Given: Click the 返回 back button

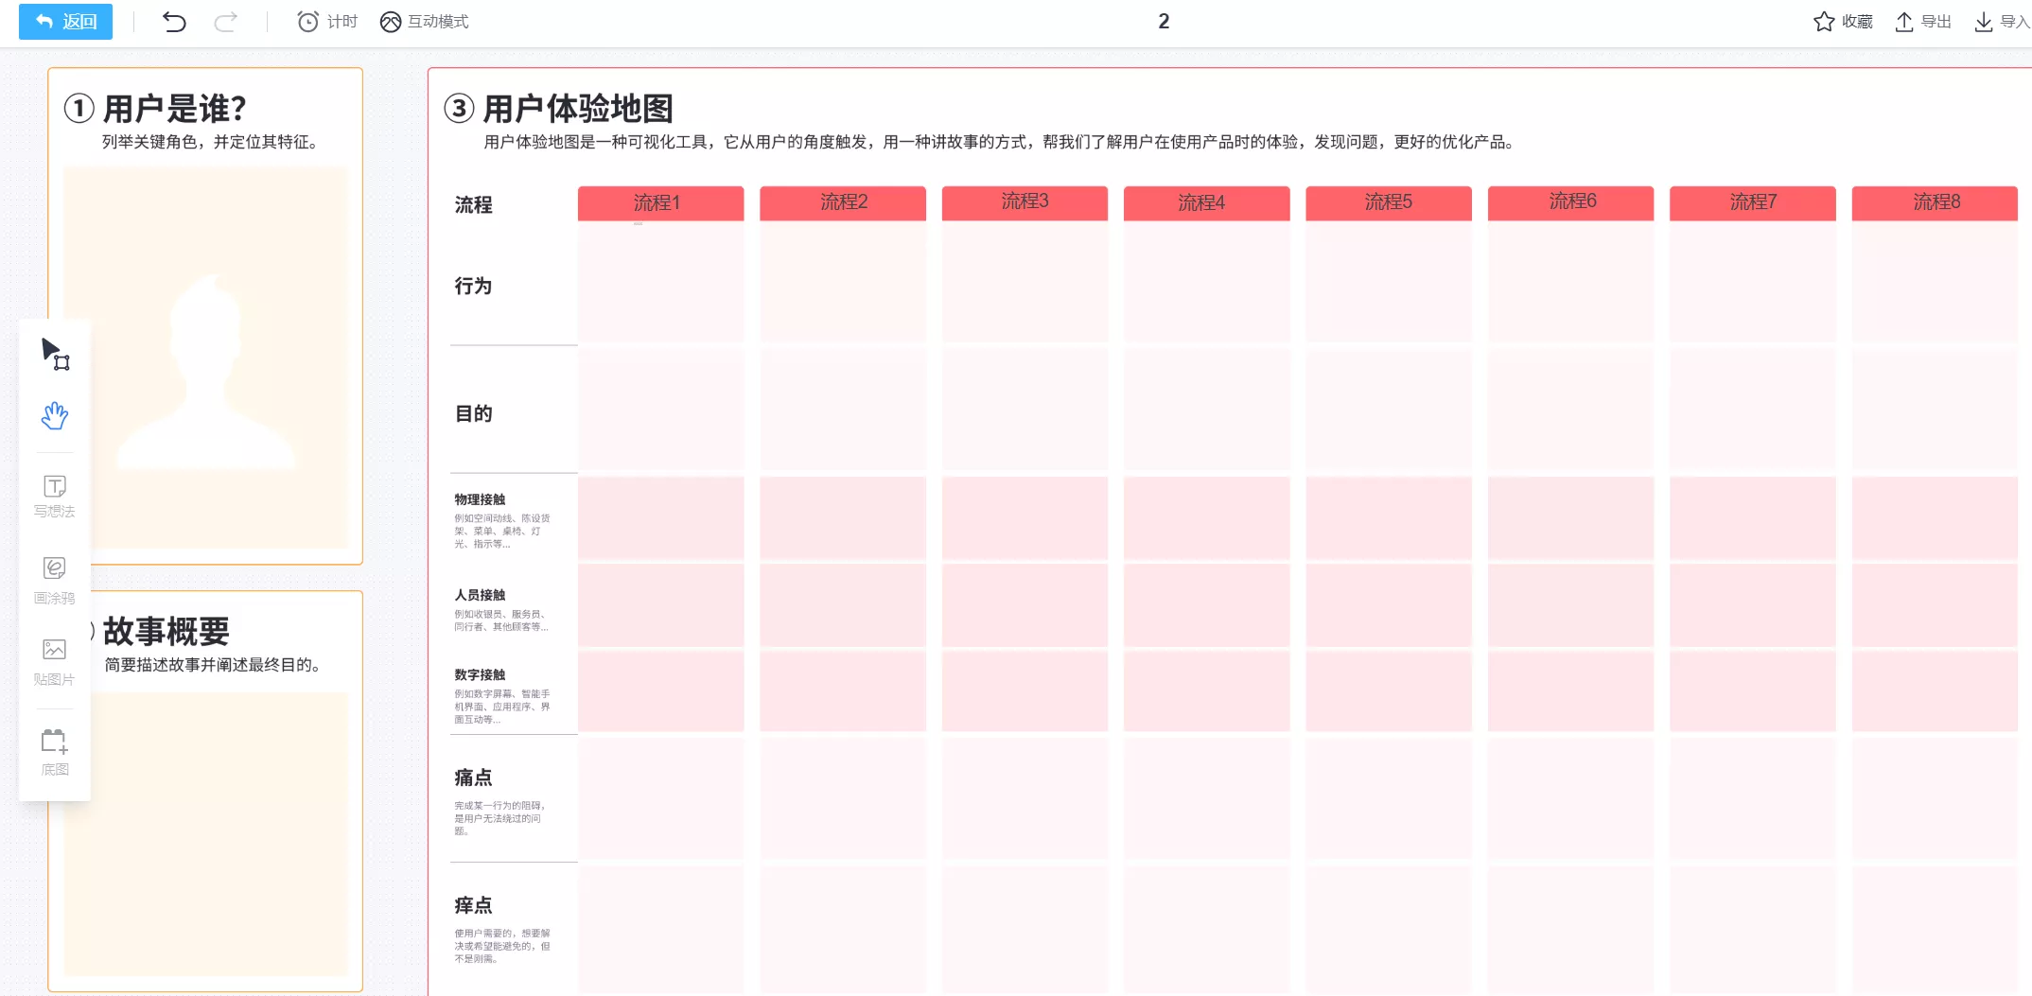Looking at the screenshot, I should pos(65,21).
